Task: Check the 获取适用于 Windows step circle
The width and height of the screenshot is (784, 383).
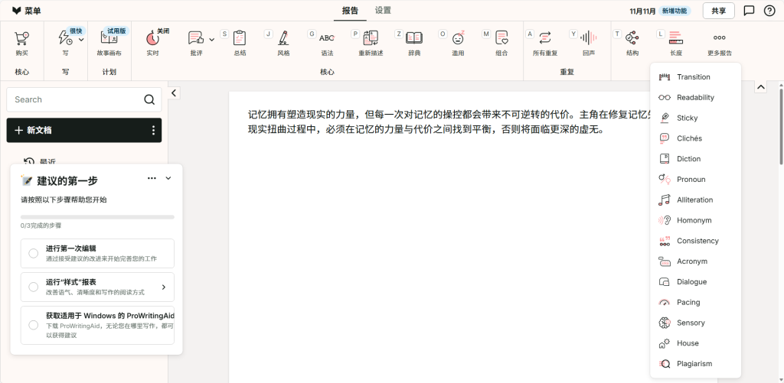Action: click(34, 325)
